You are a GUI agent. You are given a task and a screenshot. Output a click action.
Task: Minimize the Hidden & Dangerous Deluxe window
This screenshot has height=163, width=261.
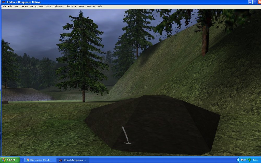(250, 2)
